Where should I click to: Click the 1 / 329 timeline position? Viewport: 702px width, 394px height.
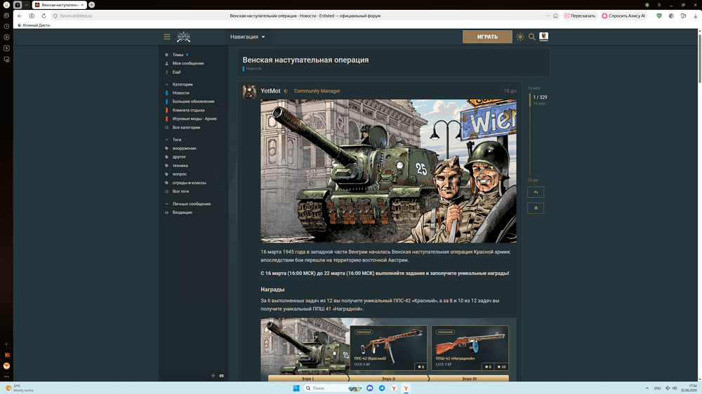click(x=540, y=97)
